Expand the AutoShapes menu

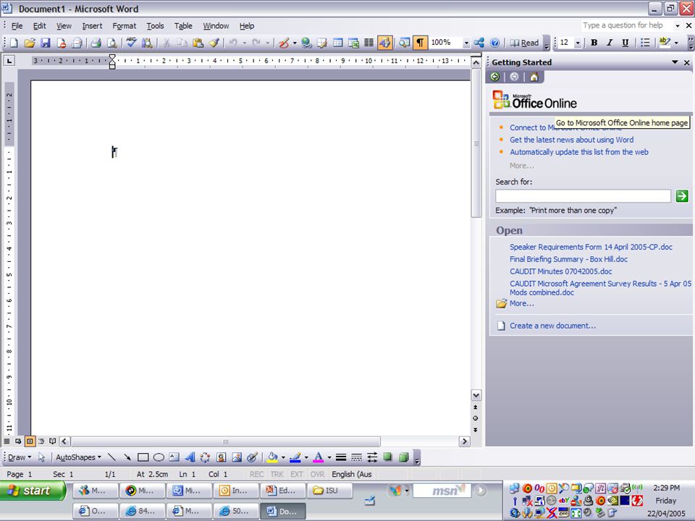(x=78, y=457)
